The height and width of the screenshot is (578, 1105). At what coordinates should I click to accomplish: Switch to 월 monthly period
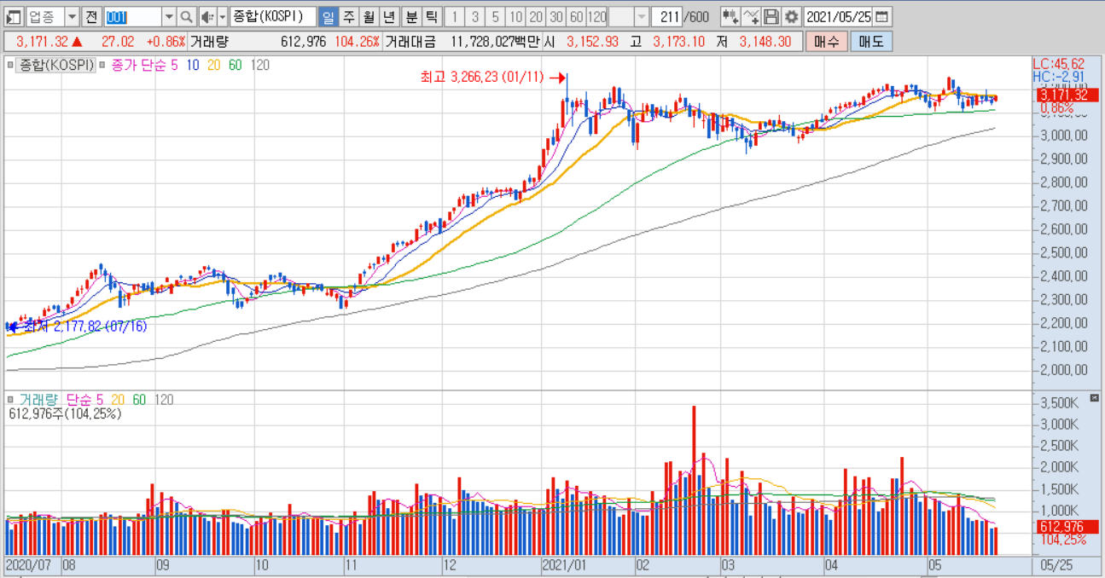coord(368,16)
